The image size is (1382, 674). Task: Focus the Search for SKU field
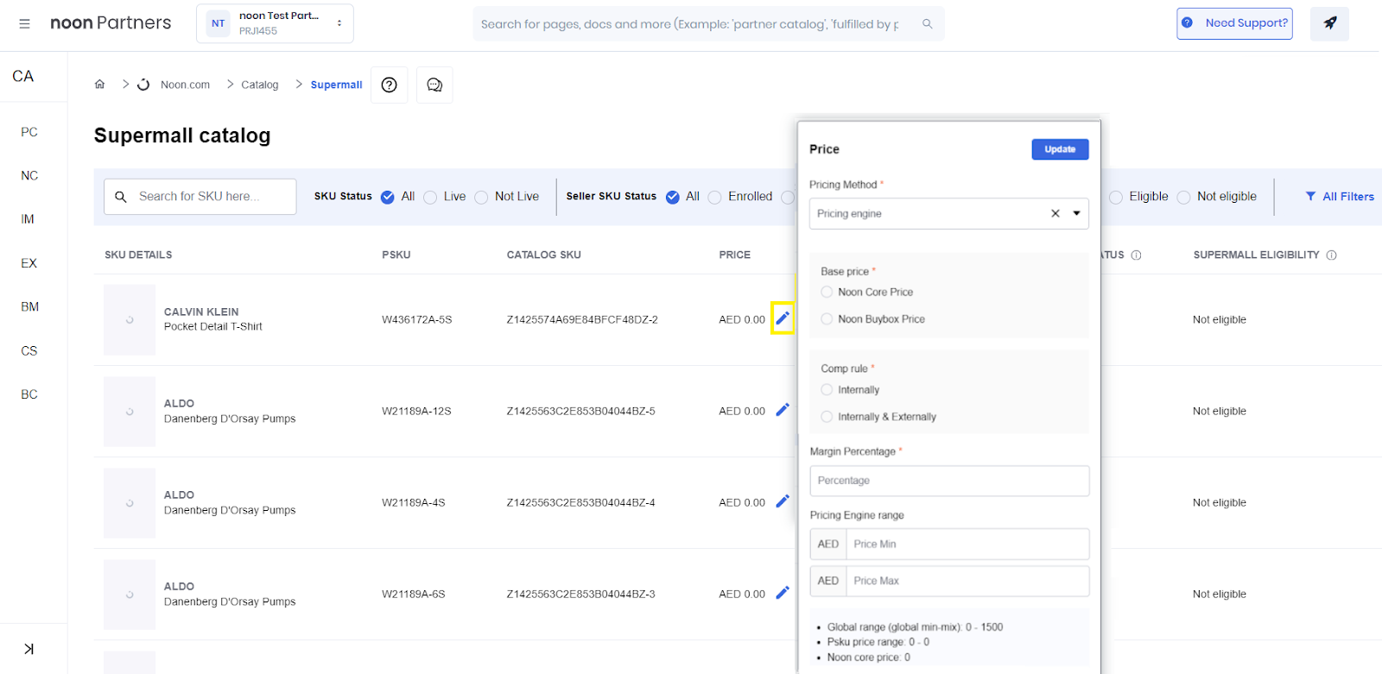(200, 197)
